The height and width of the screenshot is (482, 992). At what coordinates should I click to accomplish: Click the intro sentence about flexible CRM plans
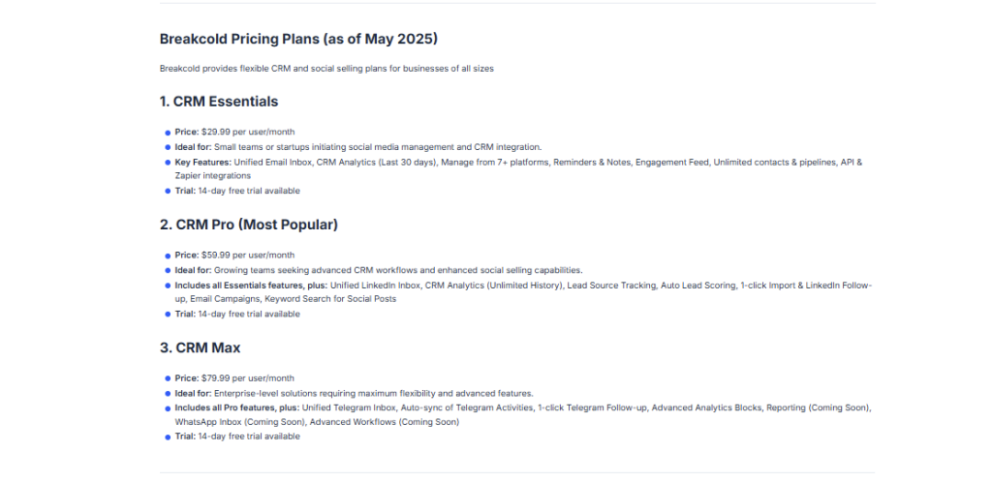(326, 69)
